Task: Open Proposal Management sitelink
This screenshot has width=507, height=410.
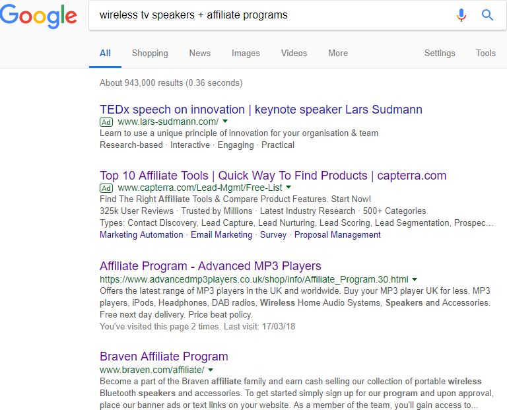Action: point(337,235)
